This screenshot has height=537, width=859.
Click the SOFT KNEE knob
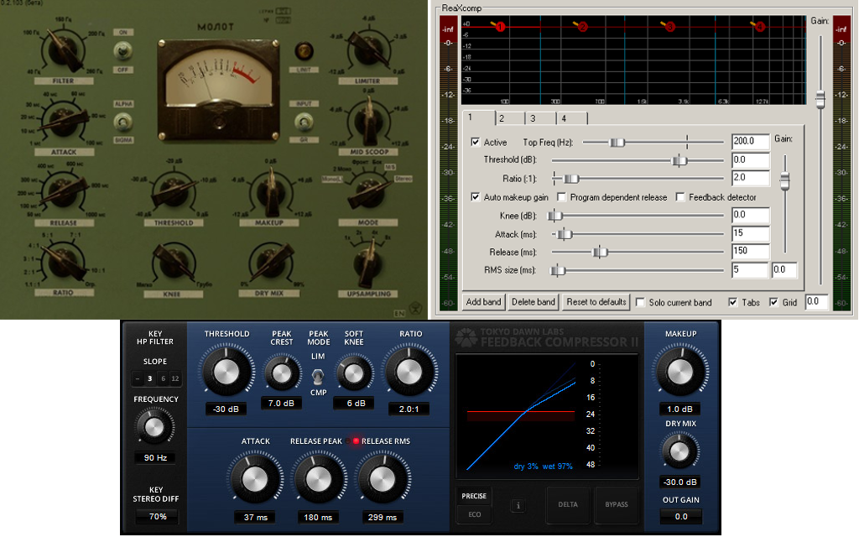(x=353, y=373)
